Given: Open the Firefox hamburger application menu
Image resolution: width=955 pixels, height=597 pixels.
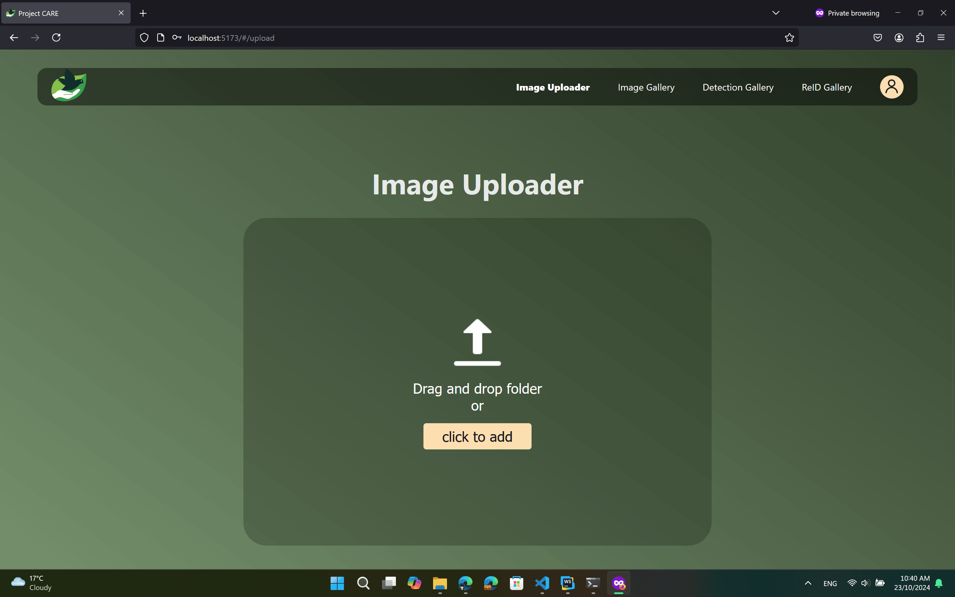Looking at the screenshot, I should tap(941, 38).
